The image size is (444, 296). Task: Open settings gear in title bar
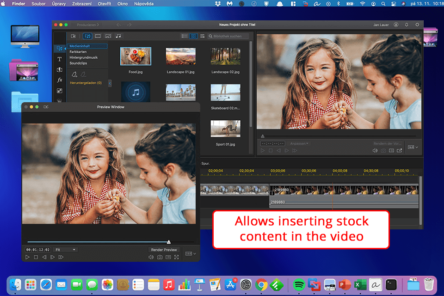tap(417, 25)
